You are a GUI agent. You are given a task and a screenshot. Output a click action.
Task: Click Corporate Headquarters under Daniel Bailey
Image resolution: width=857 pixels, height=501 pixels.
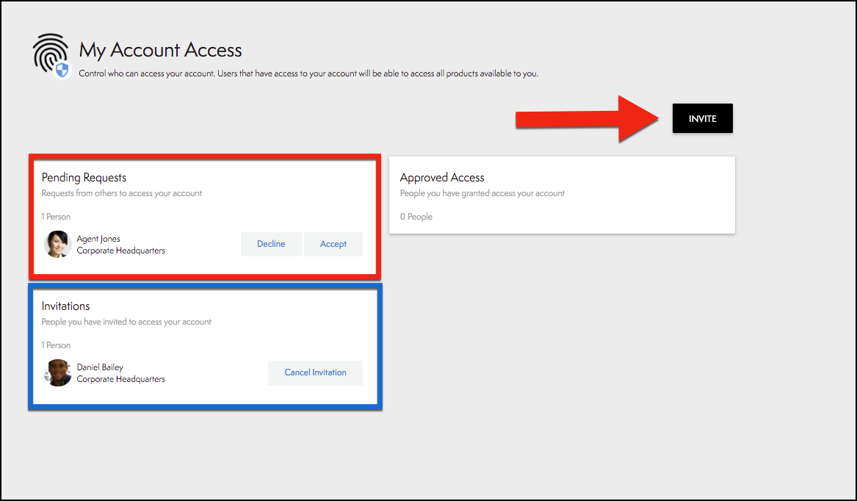click(120, 379)
